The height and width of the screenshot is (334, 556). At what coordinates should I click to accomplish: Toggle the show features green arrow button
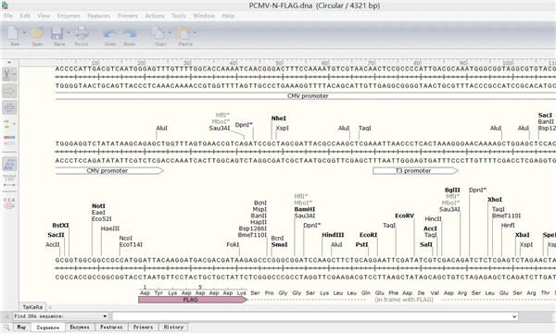coord(9,91)
